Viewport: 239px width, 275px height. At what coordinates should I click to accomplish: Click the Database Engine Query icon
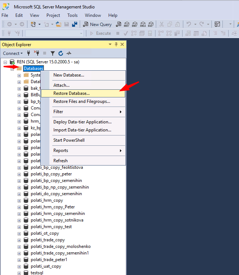(x=119, y=25)
